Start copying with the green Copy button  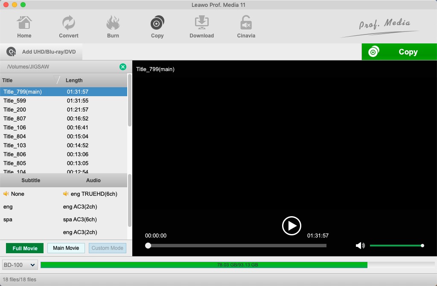399,51
